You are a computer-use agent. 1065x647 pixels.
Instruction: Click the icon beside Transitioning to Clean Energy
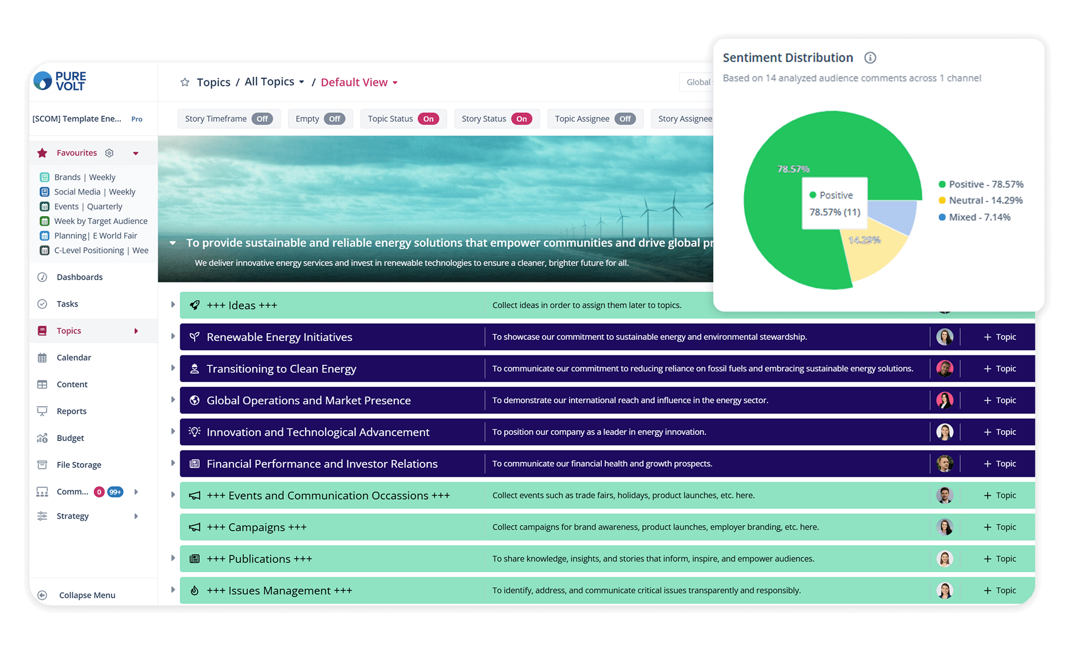coord(195,368)
